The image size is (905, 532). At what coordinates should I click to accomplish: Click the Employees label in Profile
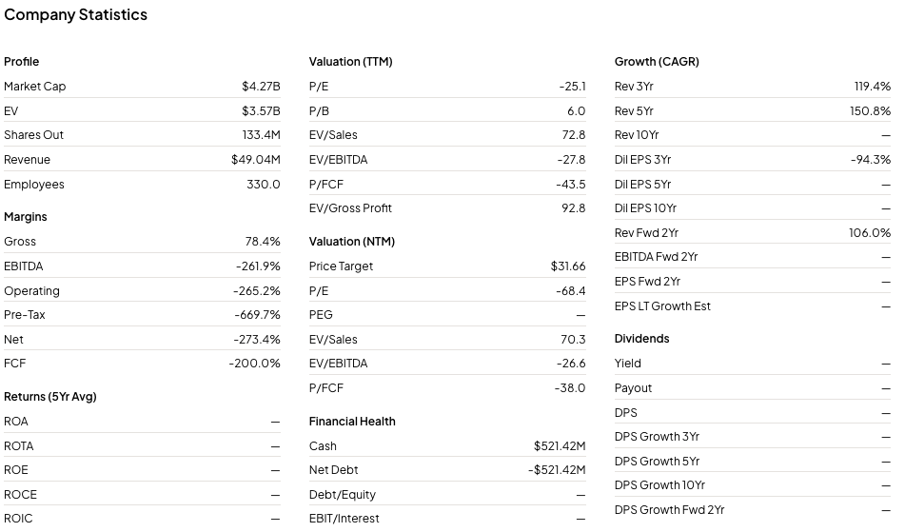coord(34,185)
